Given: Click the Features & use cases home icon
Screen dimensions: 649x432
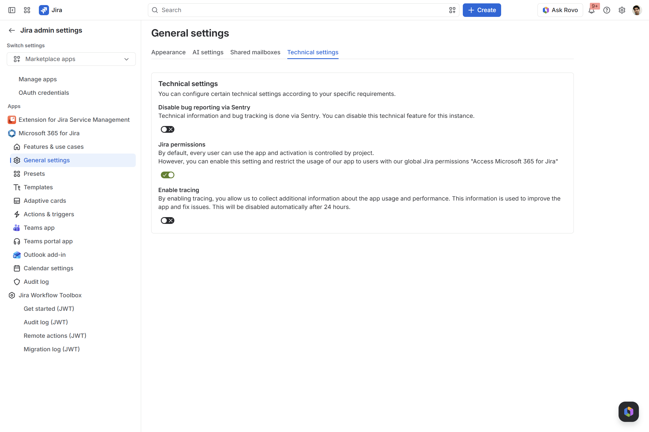Looking at the screenshot, I should coord(17,147).
